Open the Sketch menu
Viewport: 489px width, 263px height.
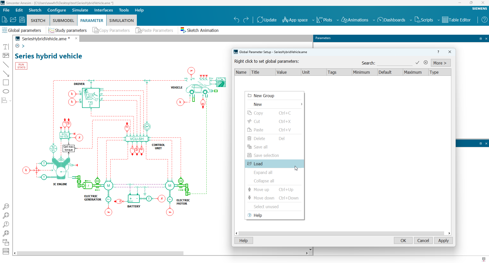tap(35, 10)
